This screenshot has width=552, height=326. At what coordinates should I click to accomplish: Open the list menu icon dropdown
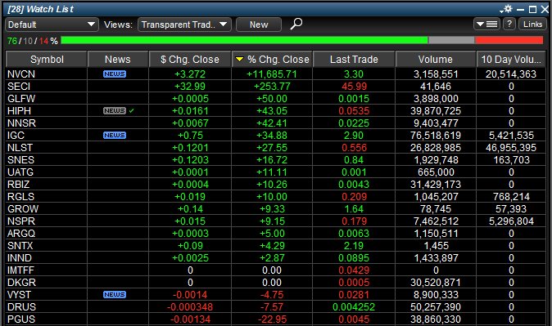click(486, 24)
